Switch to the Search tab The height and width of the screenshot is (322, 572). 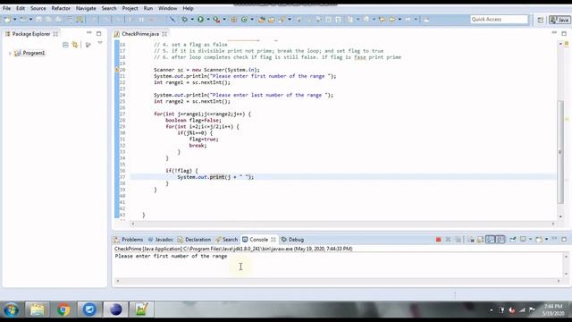point(226,240)
